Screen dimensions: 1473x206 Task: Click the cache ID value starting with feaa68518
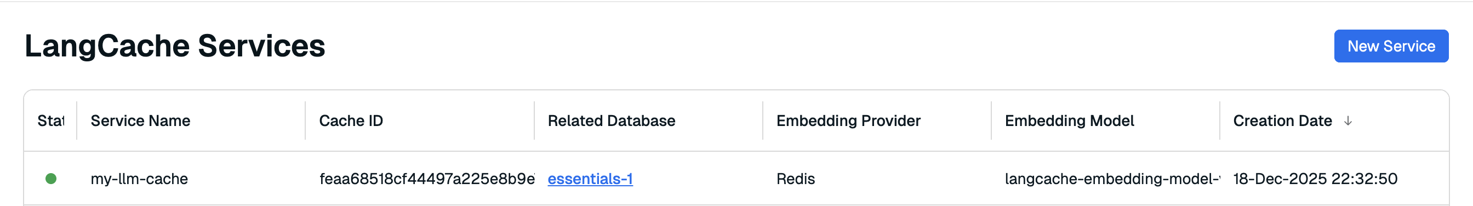coord(426,179)
